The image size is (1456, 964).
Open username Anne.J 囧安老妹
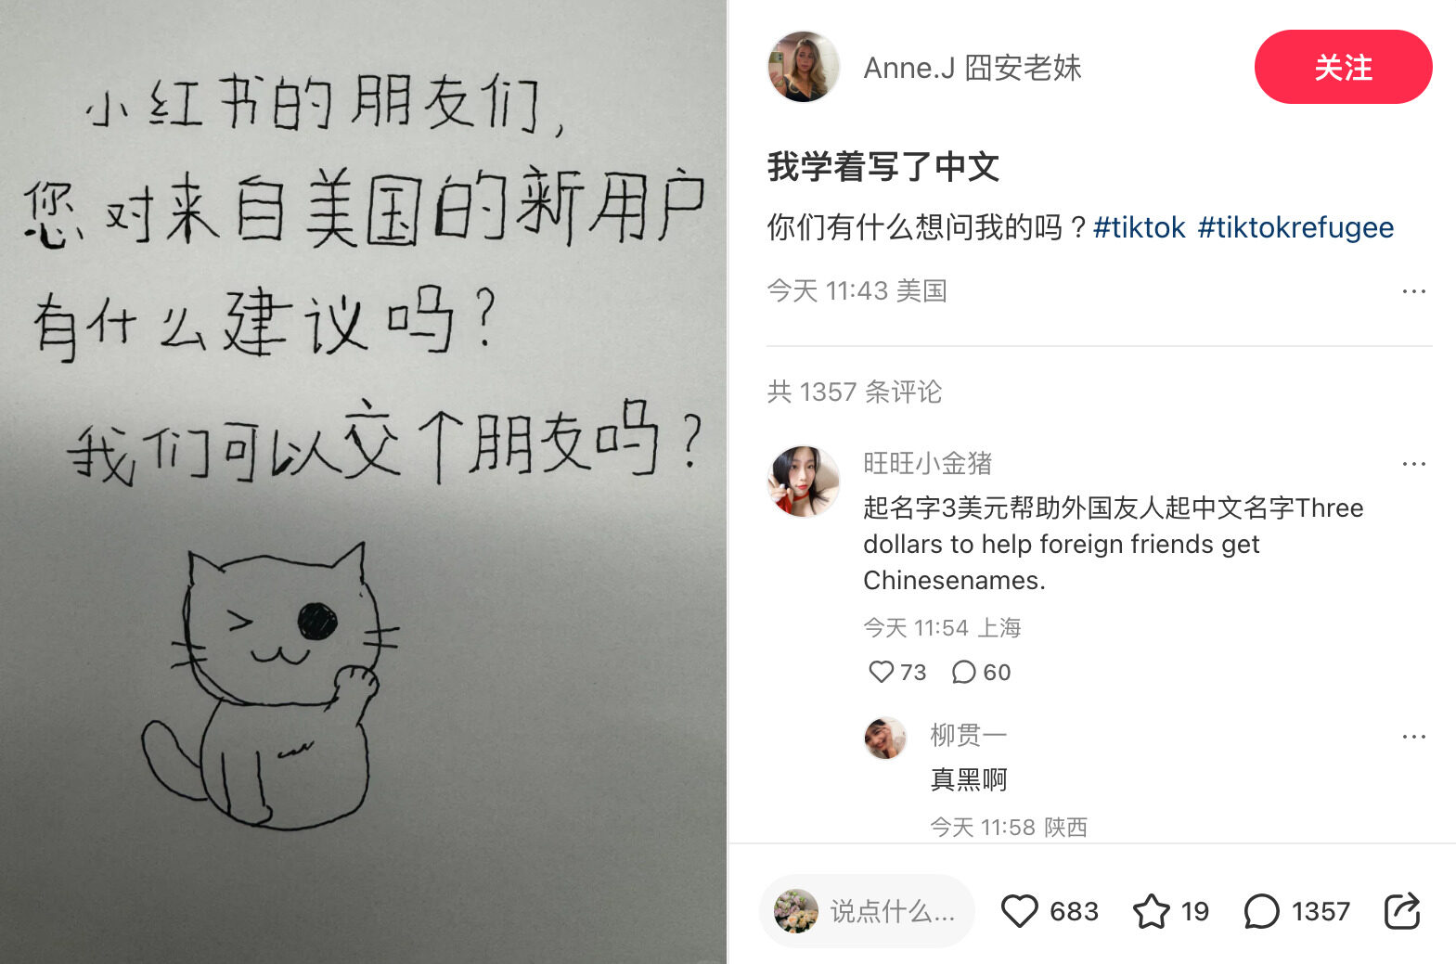(973, 68)
